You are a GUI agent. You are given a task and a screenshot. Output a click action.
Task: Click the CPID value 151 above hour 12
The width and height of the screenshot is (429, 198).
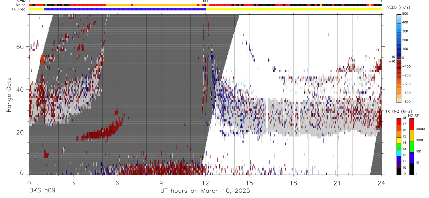pos(205,1)
